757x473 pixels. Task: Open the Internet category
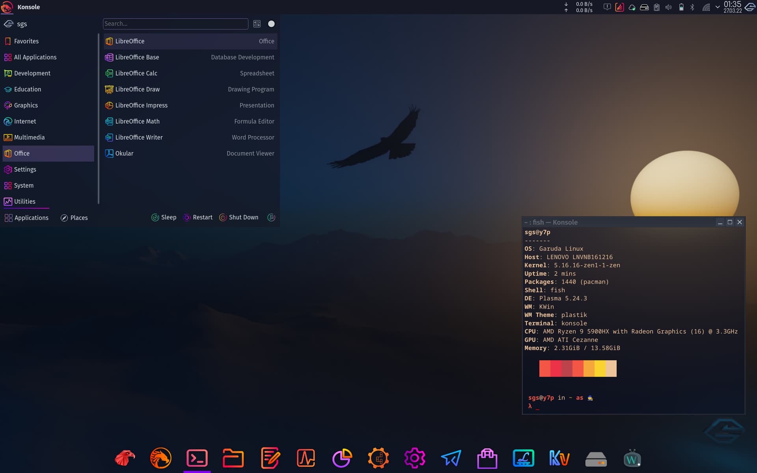click(x=48, y=121)
